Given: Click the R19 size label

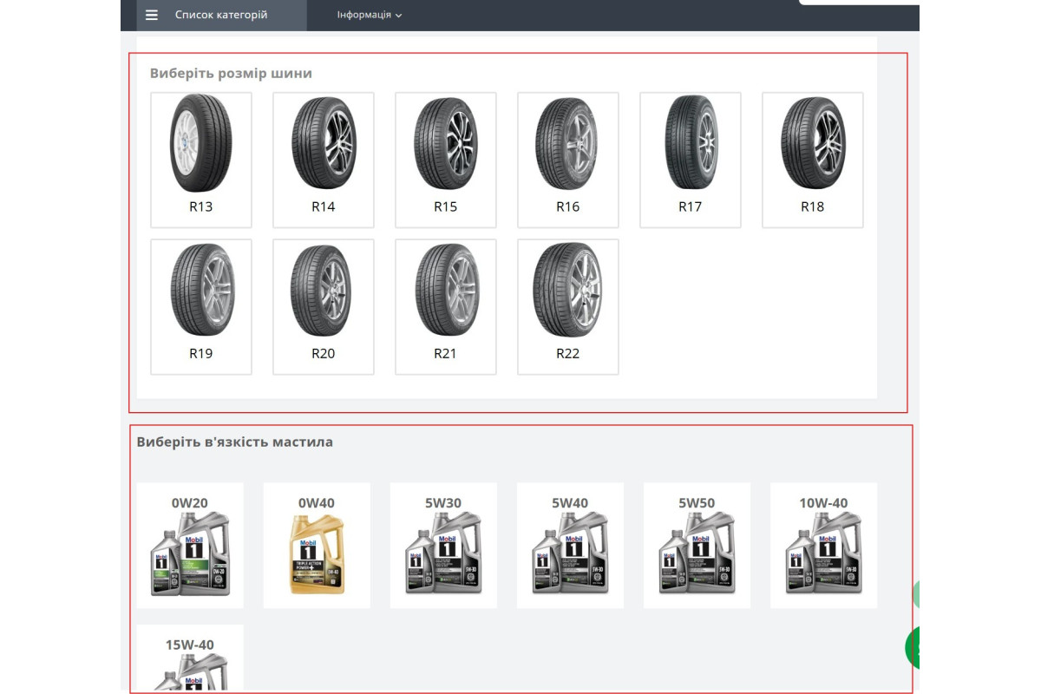Looking at the screenshot, I should pos(201,353).
